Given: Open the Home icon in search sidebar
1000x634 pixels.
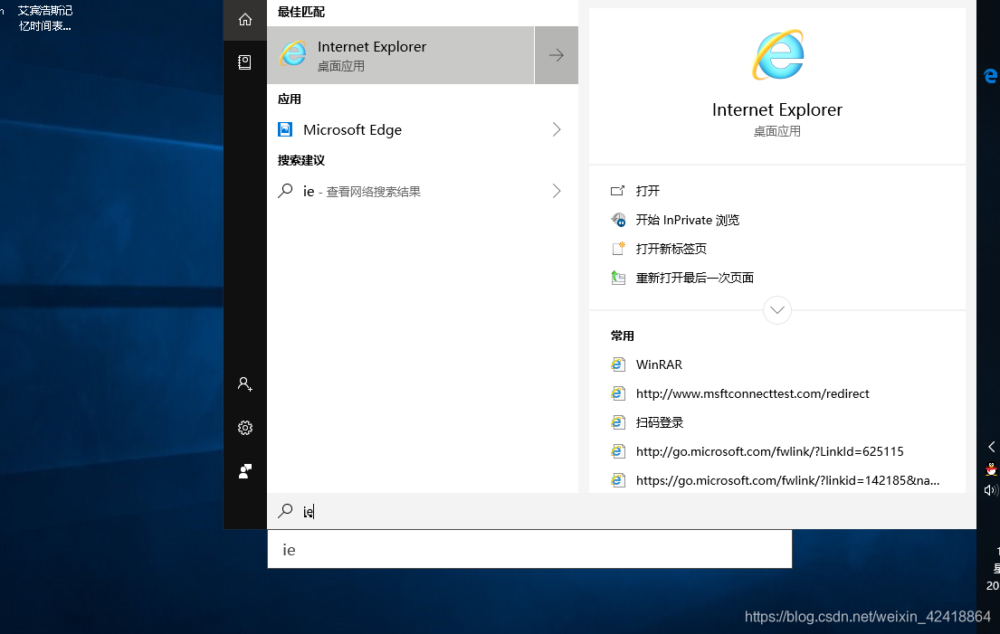Looking at the screenshot, I should pyautogui.click(x=245, y=20).
